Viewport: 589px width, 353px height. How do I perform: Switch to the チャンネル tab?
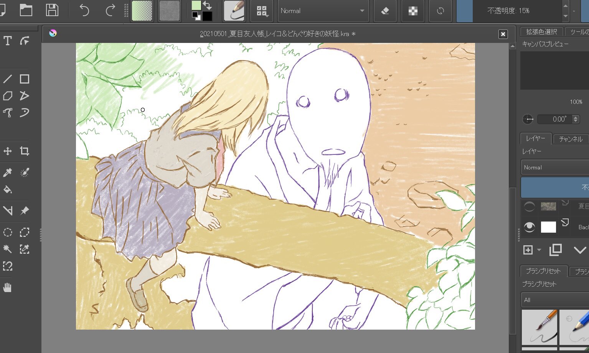571,139
